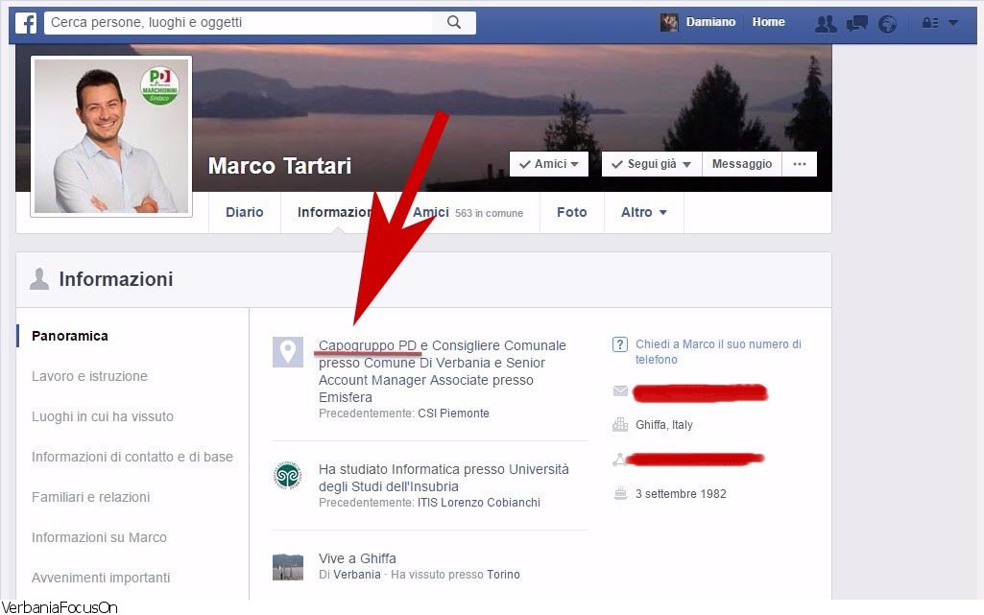Screen dimensions: 984x615
Task: Switch to the Diario tab
Action: click(x=244, y=212)
